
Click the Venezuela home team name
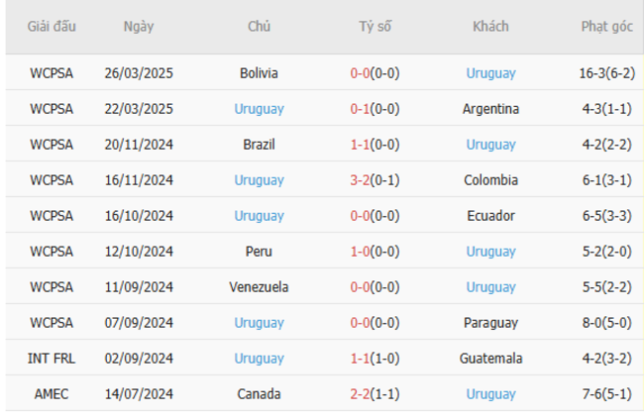(x=260, y=287)
